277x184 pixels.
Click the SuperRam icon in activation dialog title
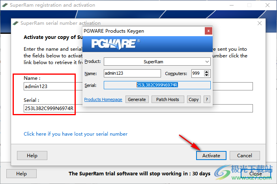[x=15, y=23]
